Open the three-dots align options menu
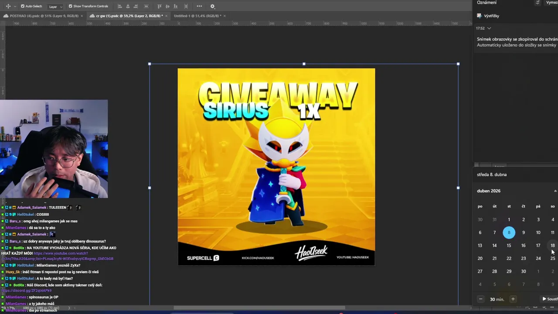The image size is (558, 314). point(199,6)
